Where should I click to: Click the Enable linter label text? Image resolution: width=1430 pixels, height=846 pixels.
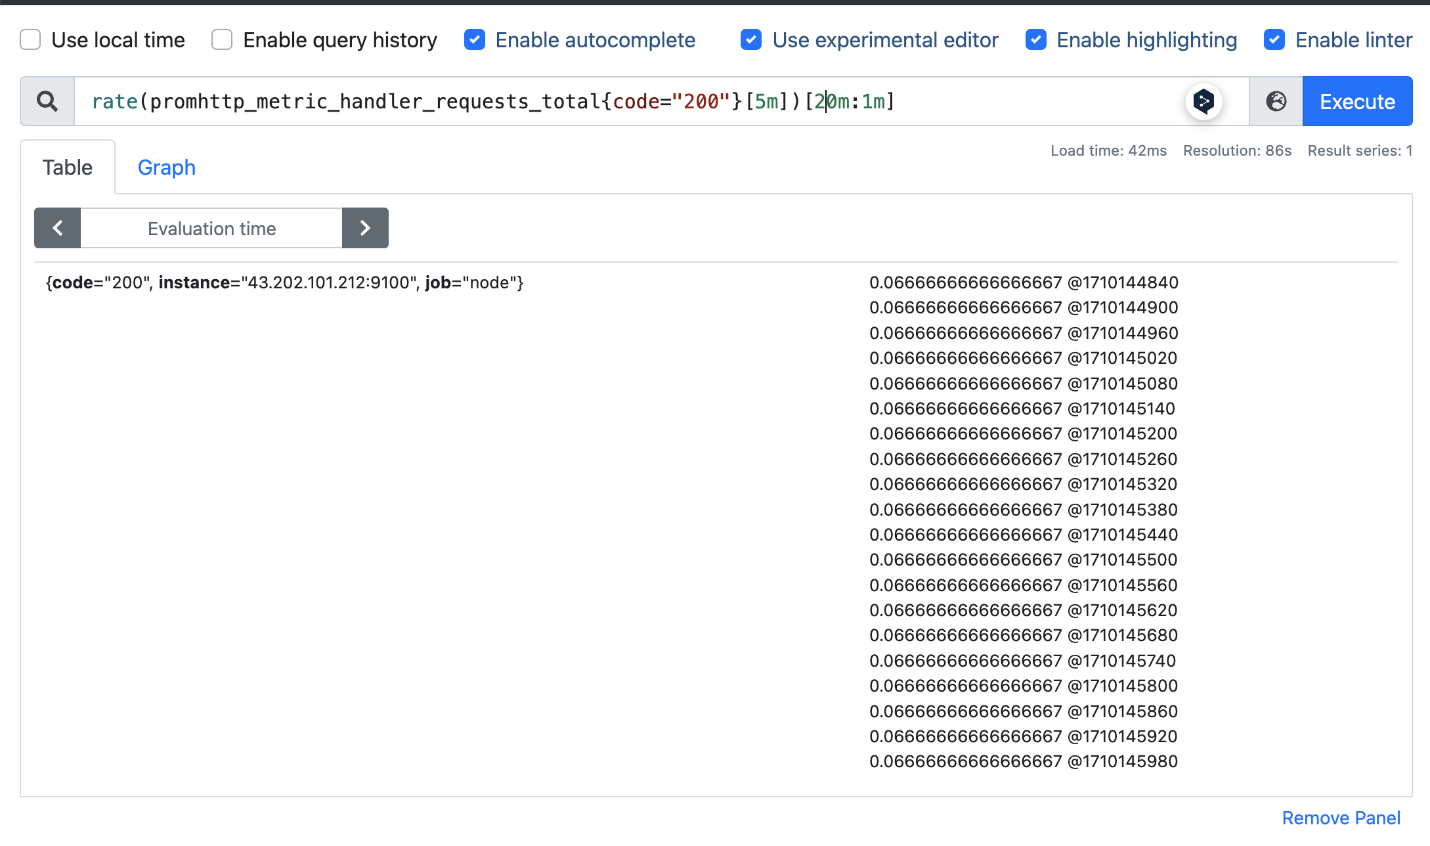click(1353, 40)
